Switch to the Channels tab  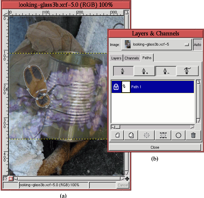[132, 58]
